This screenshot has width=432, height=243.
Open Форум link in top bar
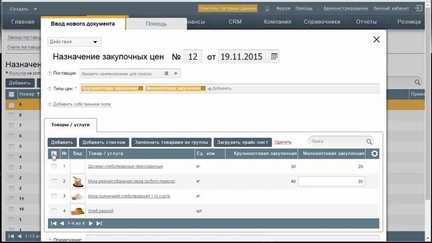tap(283, 8)
